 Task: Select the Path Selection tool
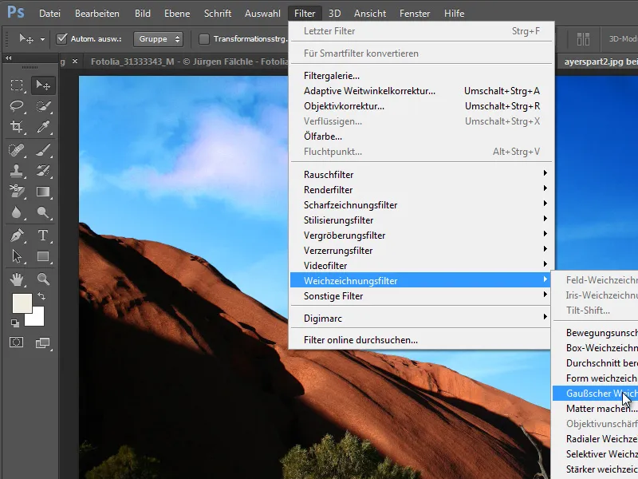(x=17, y=256)
